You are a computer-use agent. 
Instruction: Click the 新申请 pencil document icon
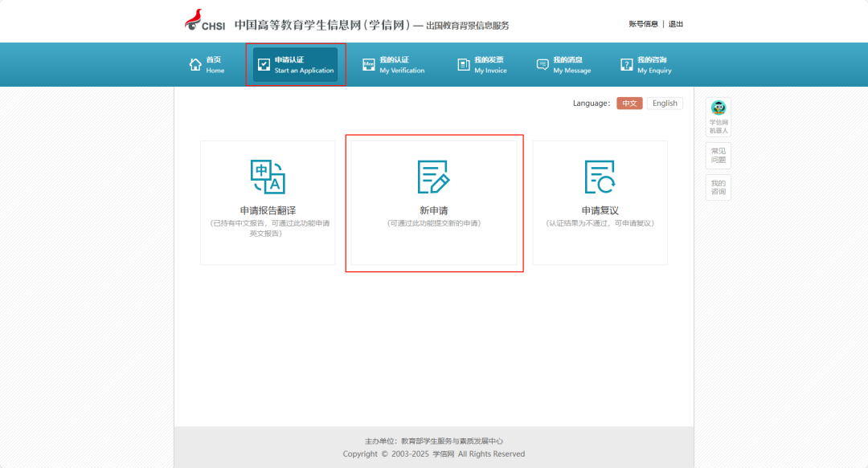[x=433, y=177]
